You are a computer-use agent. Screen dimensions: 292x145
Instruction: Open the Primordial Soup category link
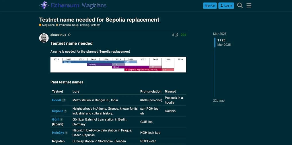(67, 25)
